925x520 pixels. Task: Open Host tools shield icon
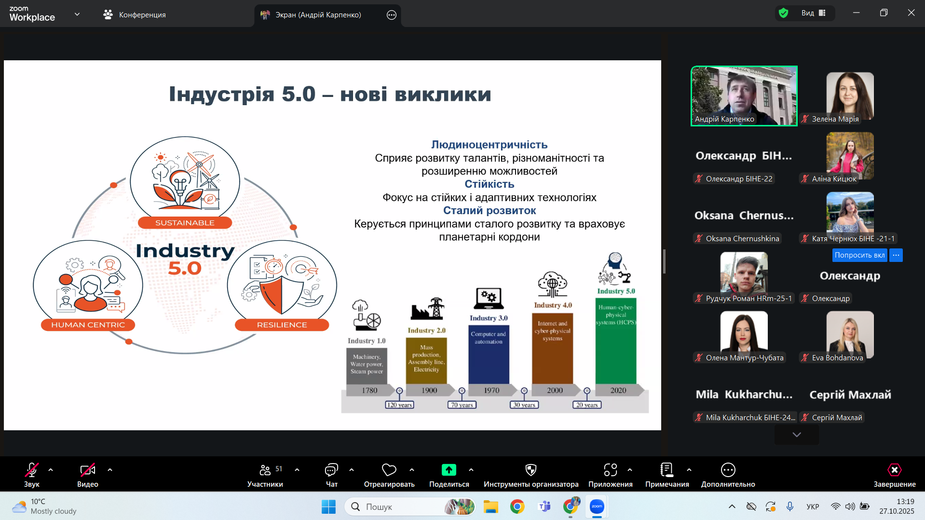(531, 470)
